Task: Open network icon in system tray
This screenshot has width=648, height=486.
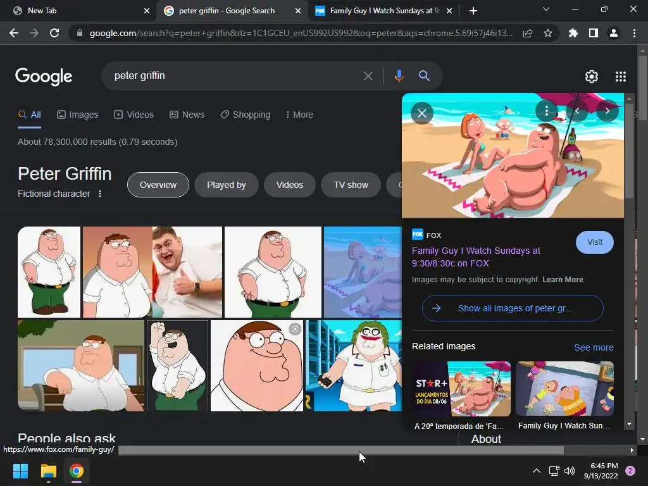Action: [554, 471]
